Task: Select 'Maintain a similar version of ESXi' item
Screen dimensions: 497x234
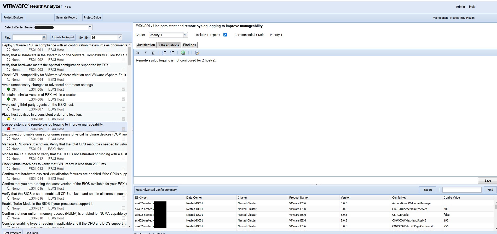Action: coord(64,97)
